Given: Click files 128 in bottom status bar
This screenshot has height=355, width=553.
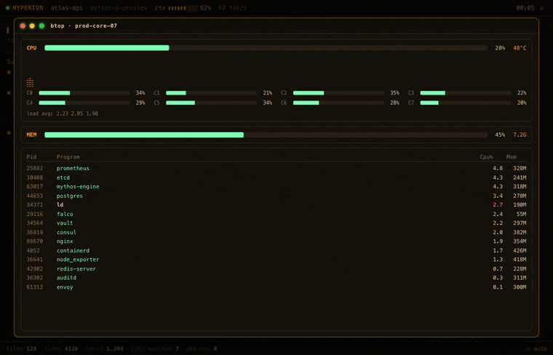Looking at the screenshot, I should pyautogui.click(x=22, y=348).
